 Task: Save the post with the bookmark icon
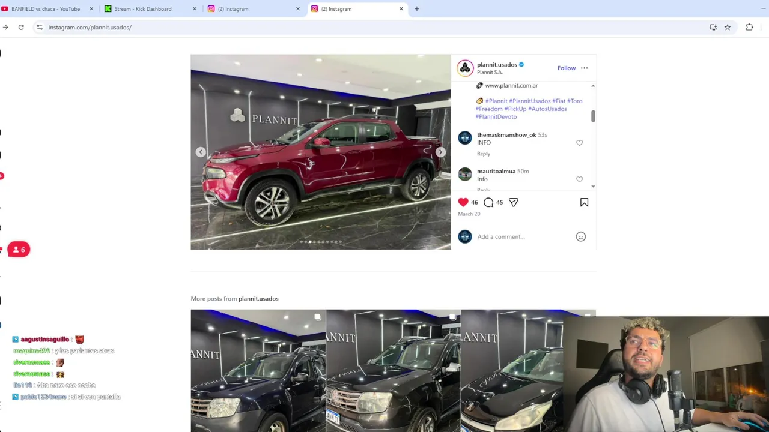coord(584,202)
